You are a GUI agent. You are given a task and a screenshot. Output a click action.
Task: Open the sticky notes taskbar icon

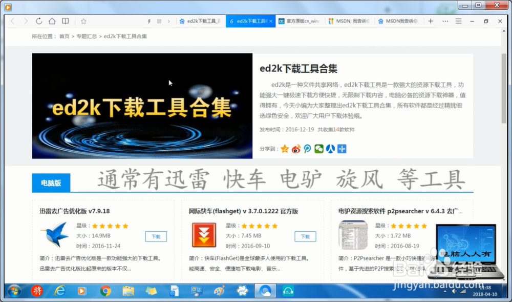tap(151, 291)
